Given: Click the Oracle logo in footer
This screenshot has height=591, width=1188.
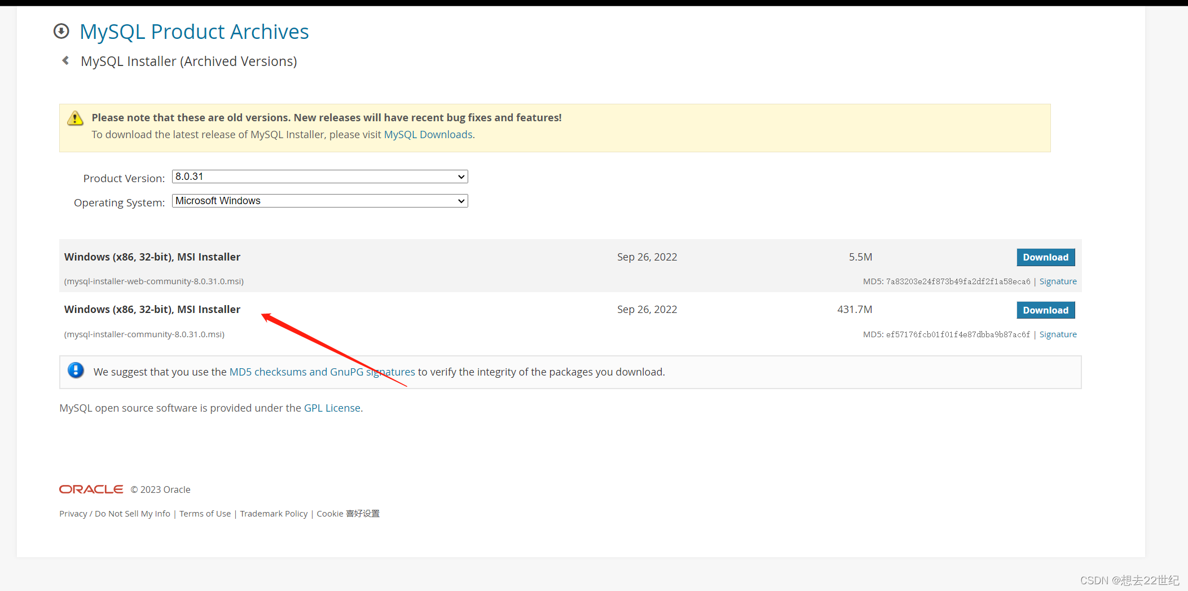Looking at the screenshot, I should [x=91, y=489].
